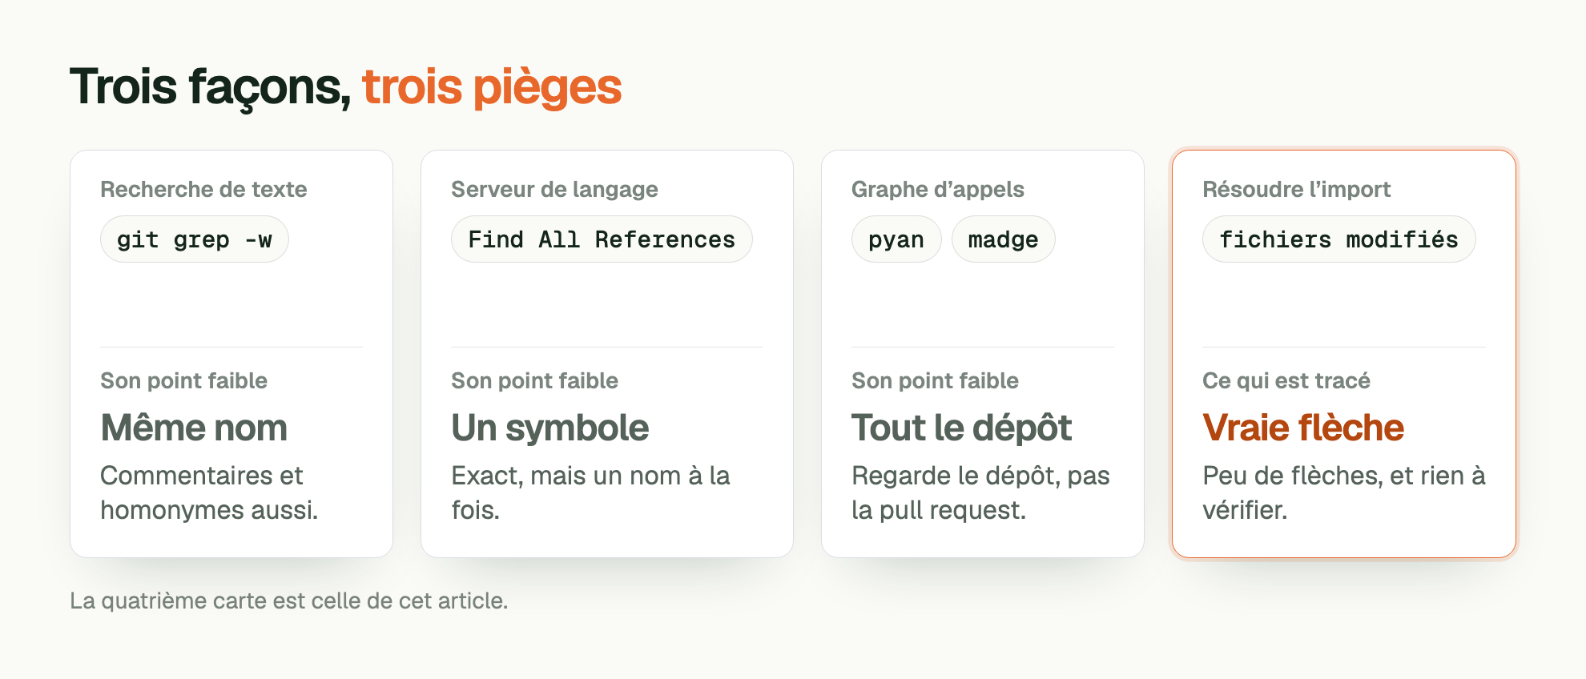This screenshot has height=679, width=1586.
Task: Click the "pyan" code chip
Action: click(896, 239)
